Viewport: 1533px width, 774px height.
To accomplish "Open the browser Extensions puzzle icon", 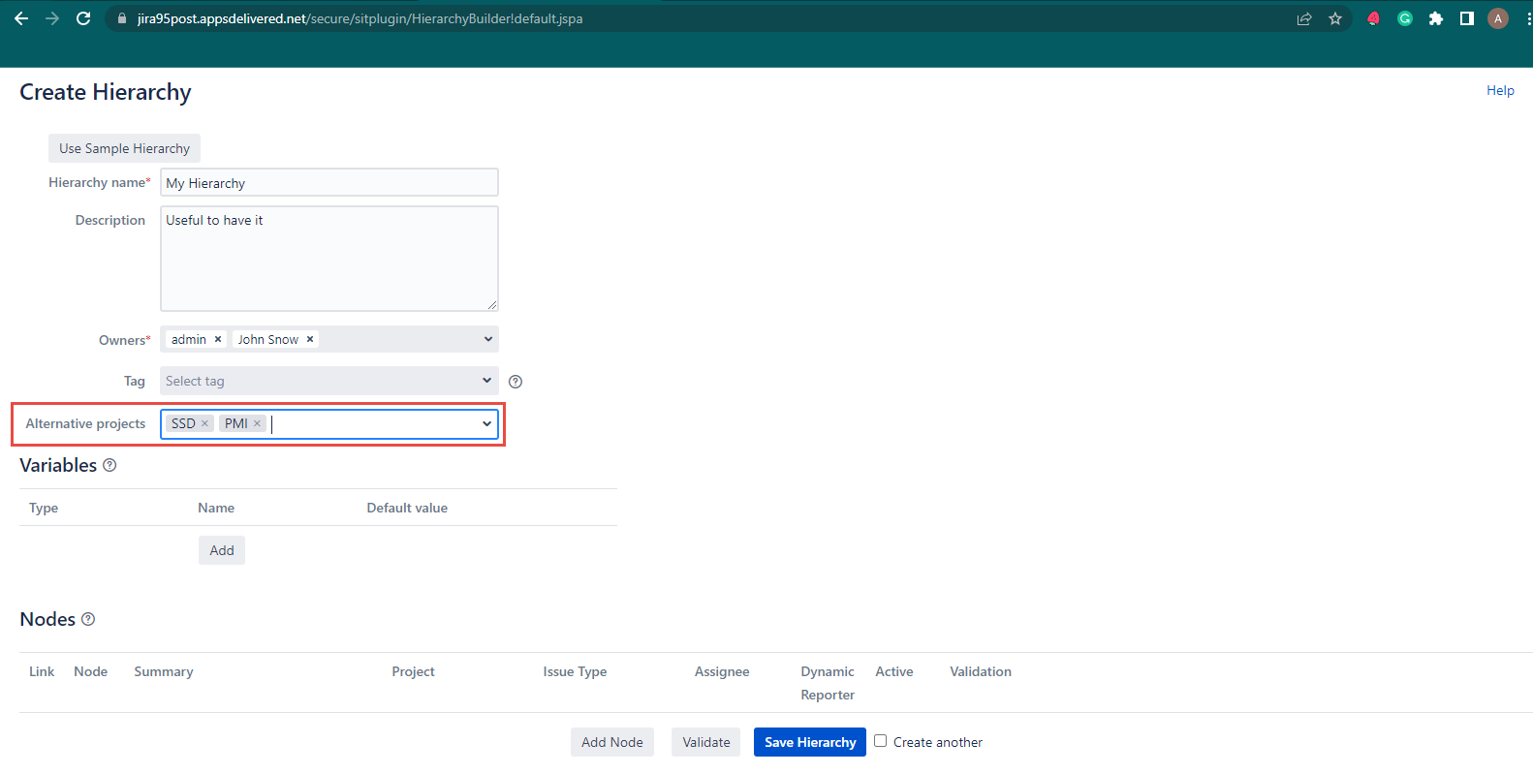I will coord(1436,18).
